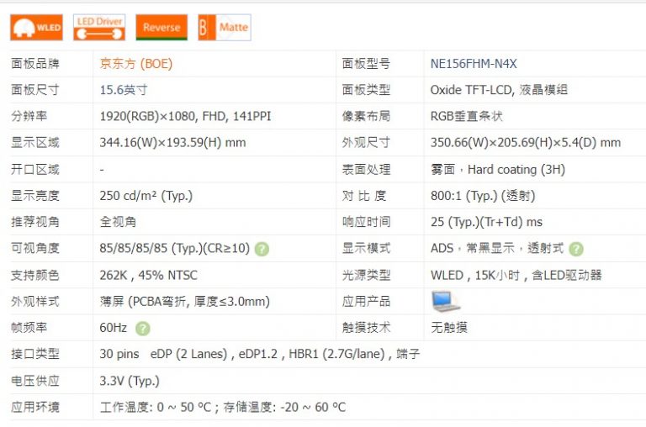Click the Reverse badge icon
This screenshot has height=427, width=646.
pos(161,27)
